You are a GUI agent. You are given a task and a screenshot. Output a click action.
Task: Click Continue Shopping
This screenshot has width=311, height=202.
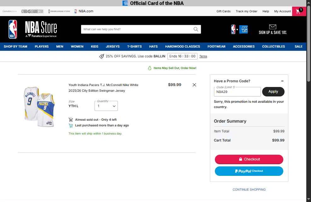(249, 189)
